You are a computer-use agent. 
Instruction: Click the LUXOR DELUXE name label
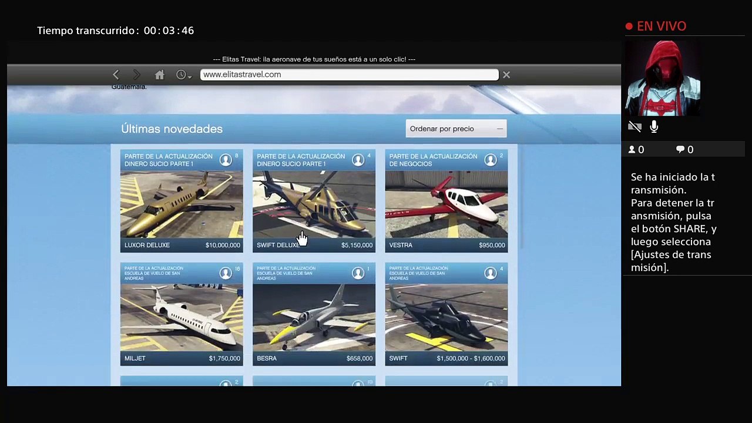pyautogui.click(x=147, y=245)
